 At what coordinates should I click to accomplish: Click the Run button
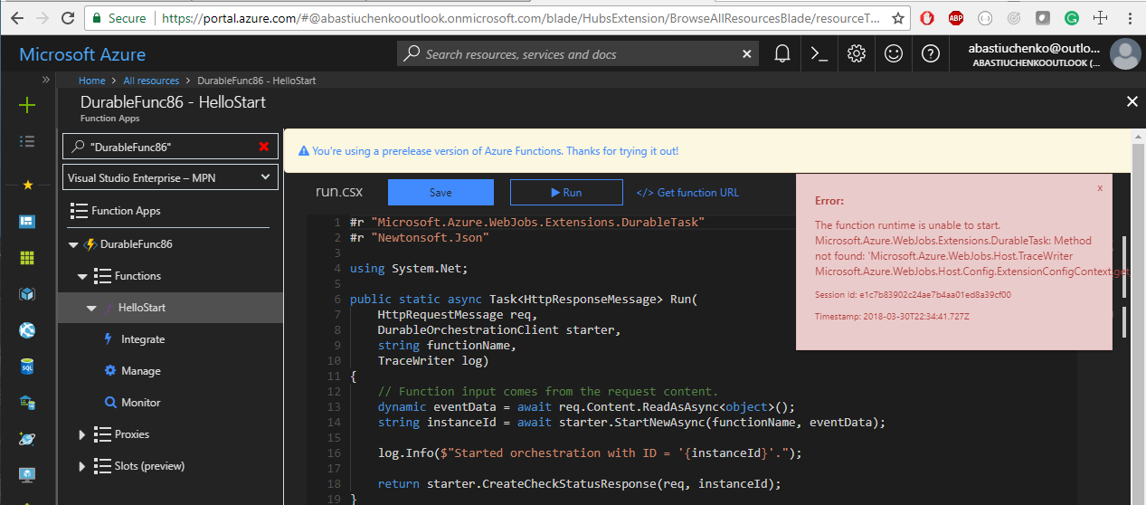[x=566, y=192]
